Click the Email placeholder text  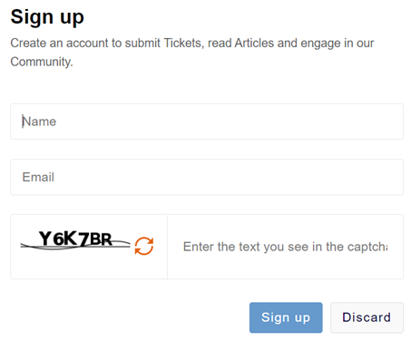38,177
